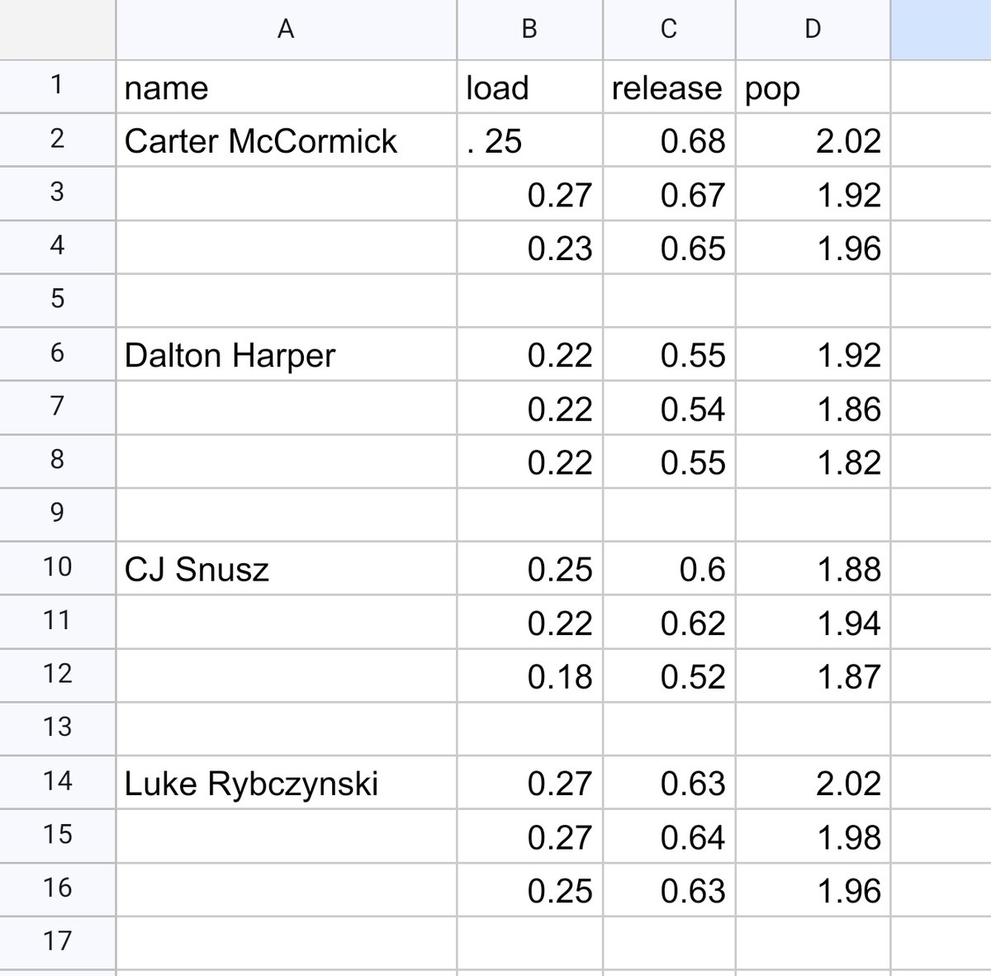Screen dimensions: 991x976
Task: Select column A header
Action: (286, 30)
